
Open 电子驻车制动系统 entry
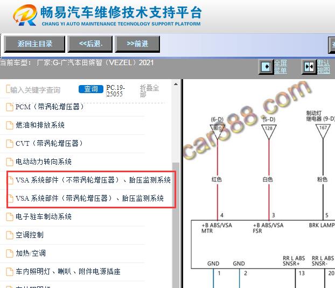44,217
